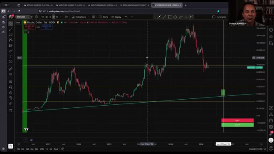Collapse the indicator legend arrow labeled 11
This screenshot has height=154, width=274.
(x=27, y=32)
